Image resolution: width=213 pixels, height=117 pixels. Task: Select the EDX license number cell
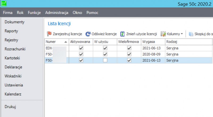pos(57,48)
